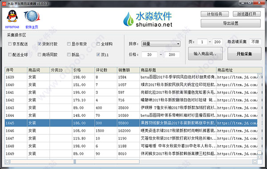Uncheck the 双11 checkbox
267x169 pixels.
click(98, 54)
